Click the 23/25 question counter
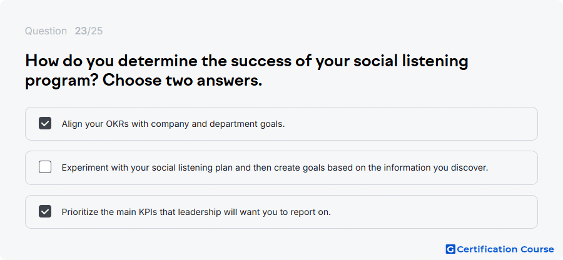Image resolution: width=563 pixels, height=260 pixels. [89, 31]
